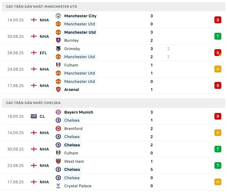Click the Crystal Palace club crest
The height and width of the screenshot is (192, 227).
pos(58,186)
